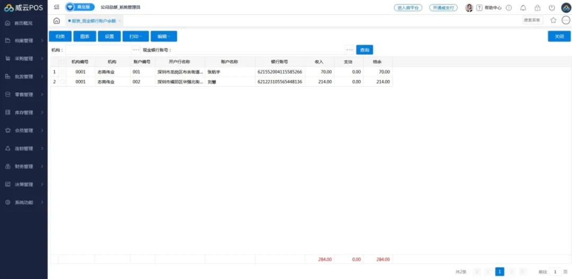Screen dimensions: 572x279
Task: Open the 系统功能 sidebar menu
Action: tap(24, 202)
